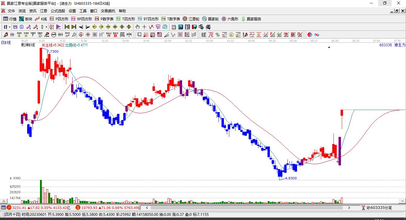Click the yellow diamond right-arrow icon
406x220 pixels.
click(x=101, y=27)
